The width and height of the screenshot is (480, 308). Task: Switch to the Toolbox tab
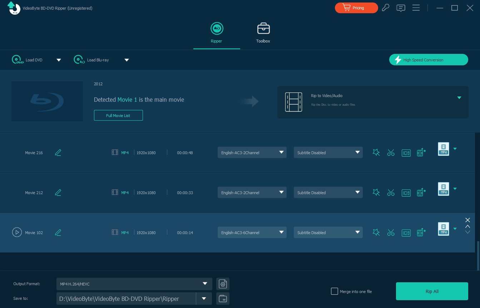(x=263, y=33)
